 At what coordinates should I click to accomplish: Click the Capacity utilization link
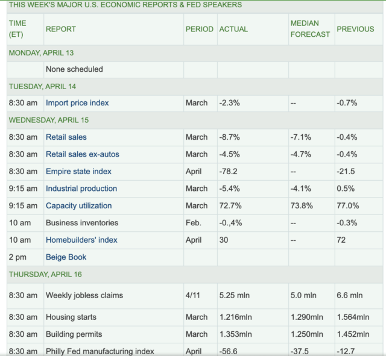[78, 206]
